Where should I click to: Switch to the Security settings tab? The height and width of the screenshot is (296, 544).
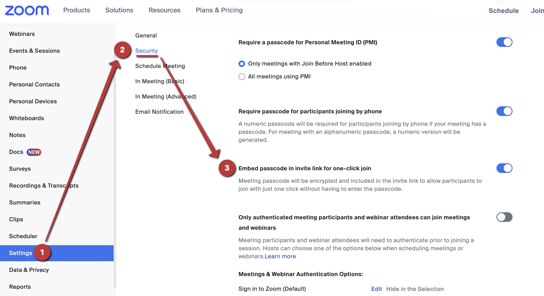pyautogui.click(x=146, y=51)
